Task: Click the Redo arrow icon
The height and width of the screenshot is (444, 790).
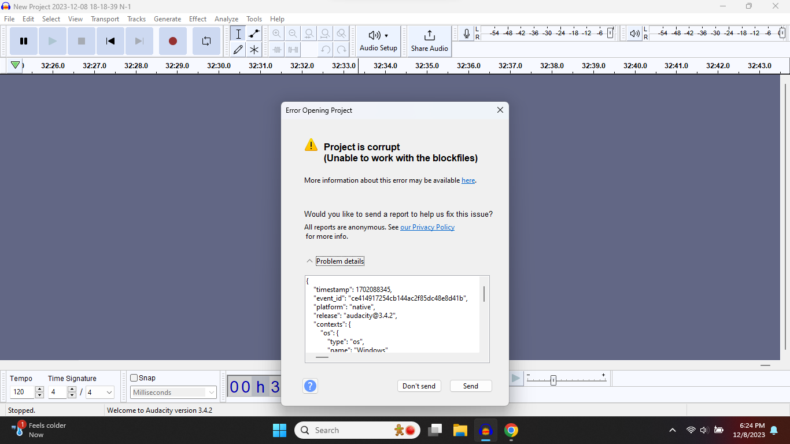Action: (342, 50)
